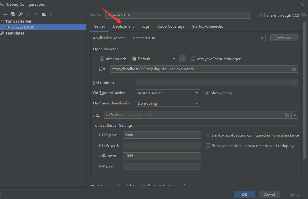Image resolution: width=308 pixels, height=199 pixels.
Task: Open browser selection ellipsis button
Action: [x=183, y=59]
